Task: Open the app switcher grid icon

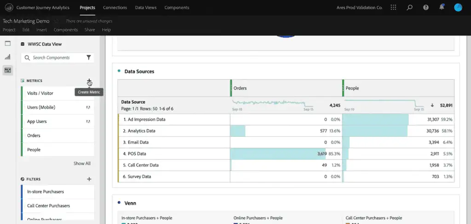Action: click(x=393, y=7)
